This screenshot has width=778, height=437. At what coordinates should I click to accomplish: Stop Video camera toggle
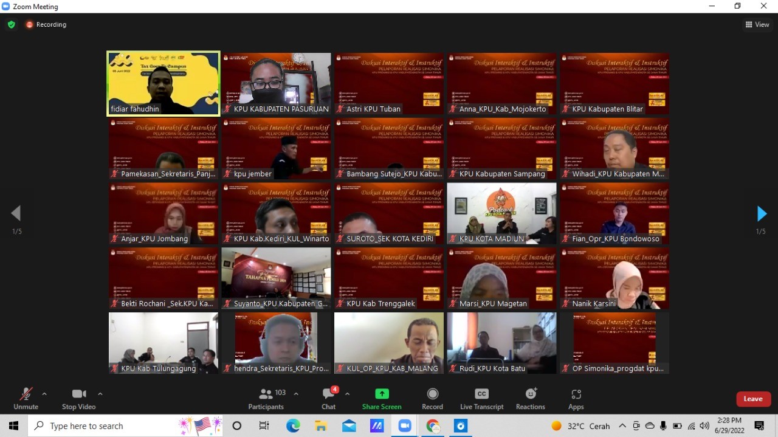(79, 399)
